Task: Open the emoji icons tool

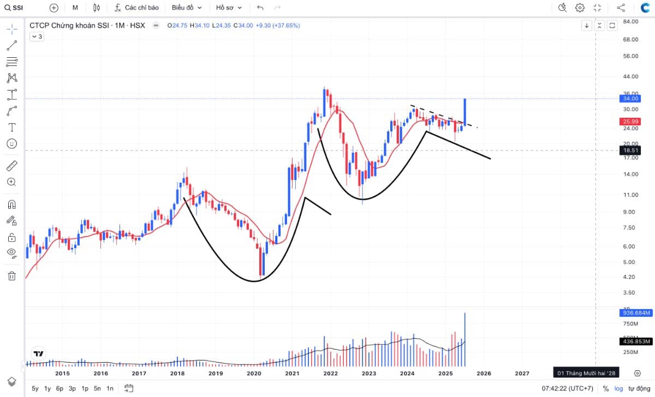Action: pyautogui.click(x=11, y=143)
